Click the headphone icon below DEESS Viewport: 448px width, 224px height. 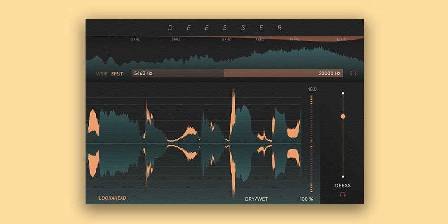[343, 194]
